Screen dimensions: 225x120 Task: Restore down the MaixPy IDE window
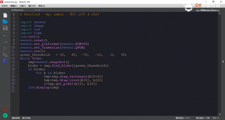click(214, 2)
